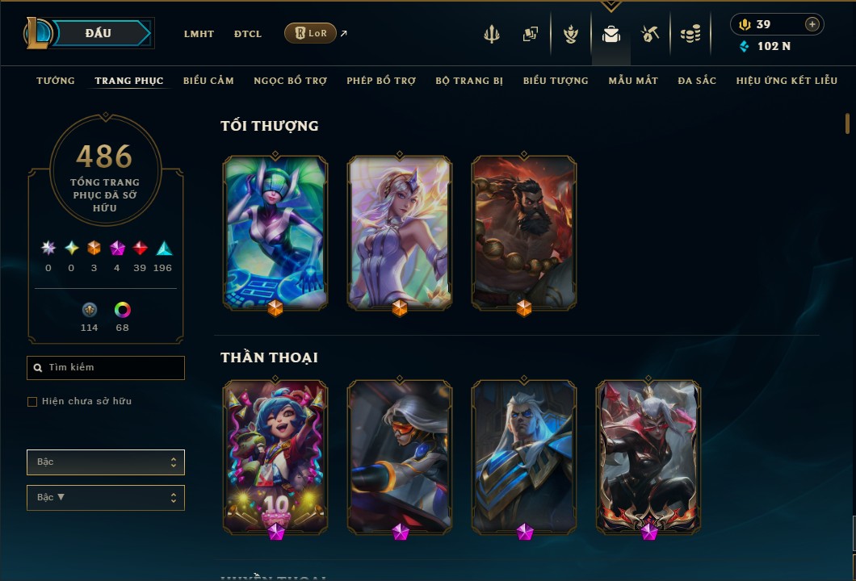Select the DJ Sona skin thumbnail
Viewport: 856px width, 581px height.
[275, 233]
